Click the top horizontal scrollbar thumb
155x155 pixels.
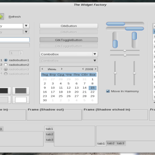click(x=115, y=24)
